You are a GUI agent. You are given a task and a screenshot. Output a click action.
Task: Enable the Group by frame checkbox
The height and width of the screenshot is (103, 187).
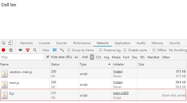click(69, 50)
